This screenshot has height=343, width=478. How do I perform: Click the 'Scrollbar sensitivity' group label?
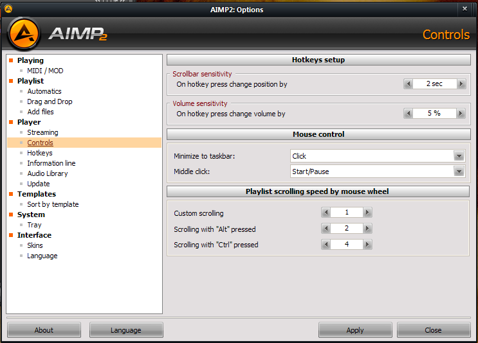(x=202, y=74)
